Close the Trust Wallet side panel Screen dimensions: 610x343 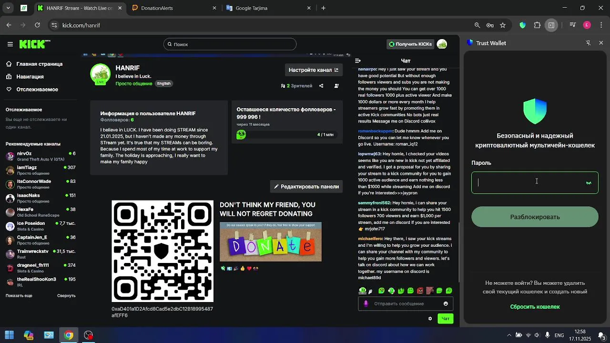pyautogui.click(x=601, y=43)
